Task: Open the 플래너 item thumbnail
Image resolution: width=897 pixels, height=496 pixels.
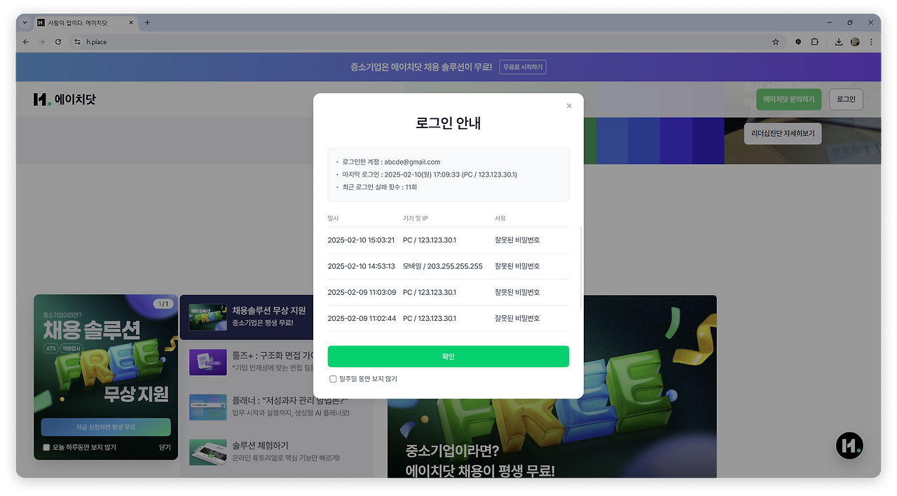Action: click(207, 407)
